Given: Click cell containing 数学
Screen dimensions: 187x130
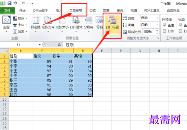Looking at the screenshot, I should click(62, 56).
